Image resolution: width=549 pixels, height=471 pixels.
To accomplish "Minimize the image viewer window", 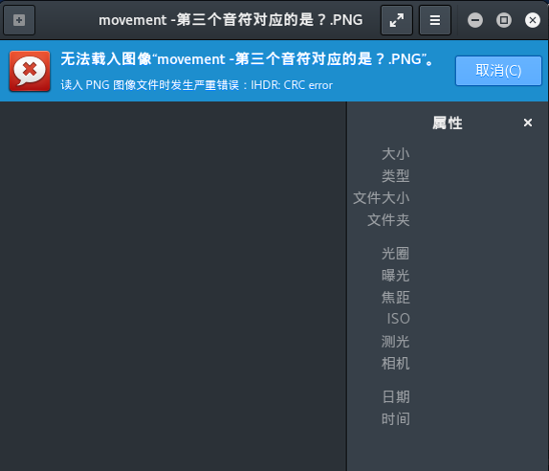I will [475, 20].
